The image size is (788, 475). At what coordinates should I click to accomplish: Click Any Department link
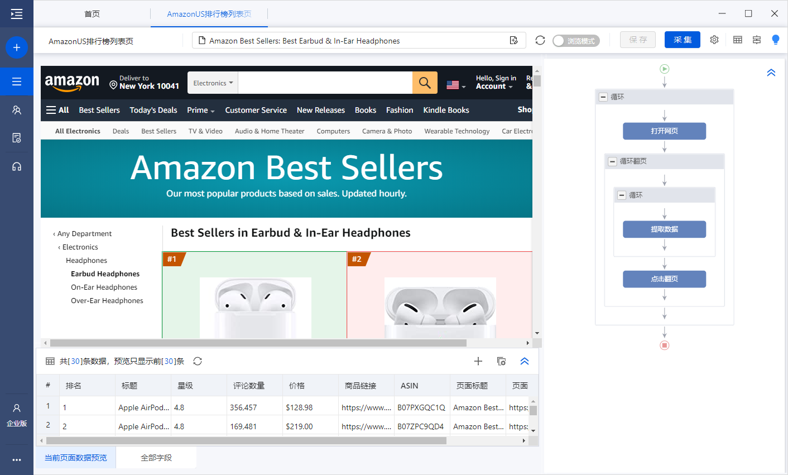84,234
